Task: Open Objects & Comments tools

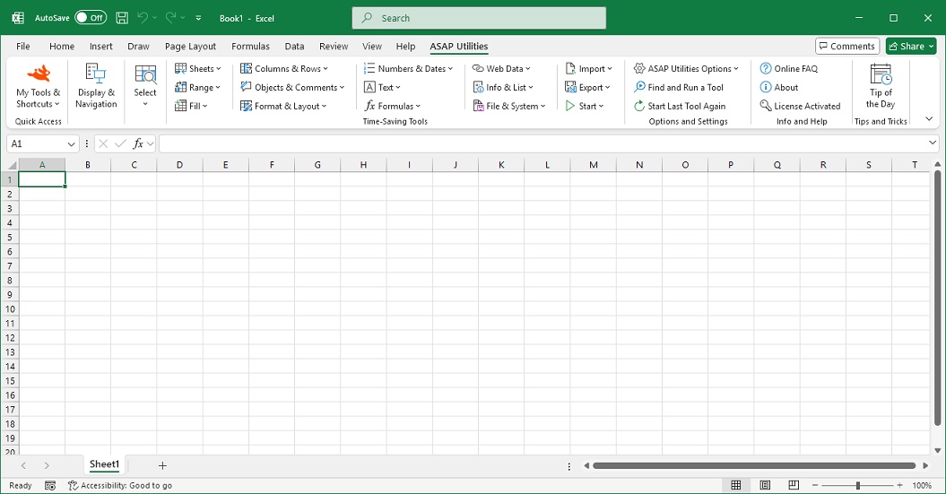Action: pos(292,88)
